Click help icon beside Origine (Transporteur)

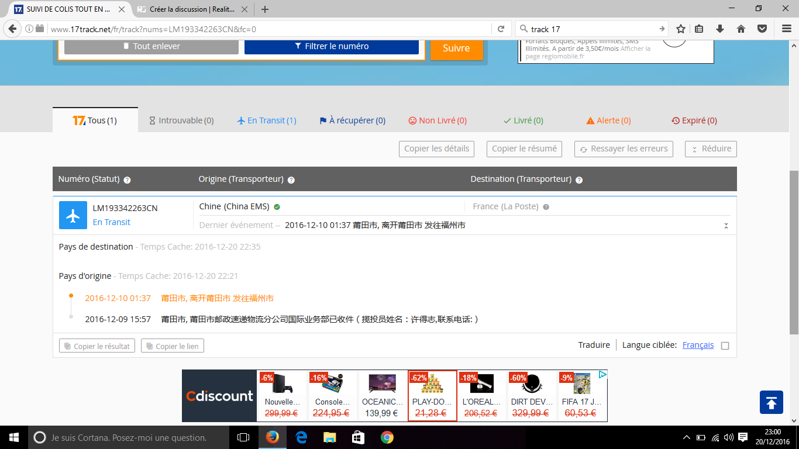pyautogui.click(x=291, y=180)
